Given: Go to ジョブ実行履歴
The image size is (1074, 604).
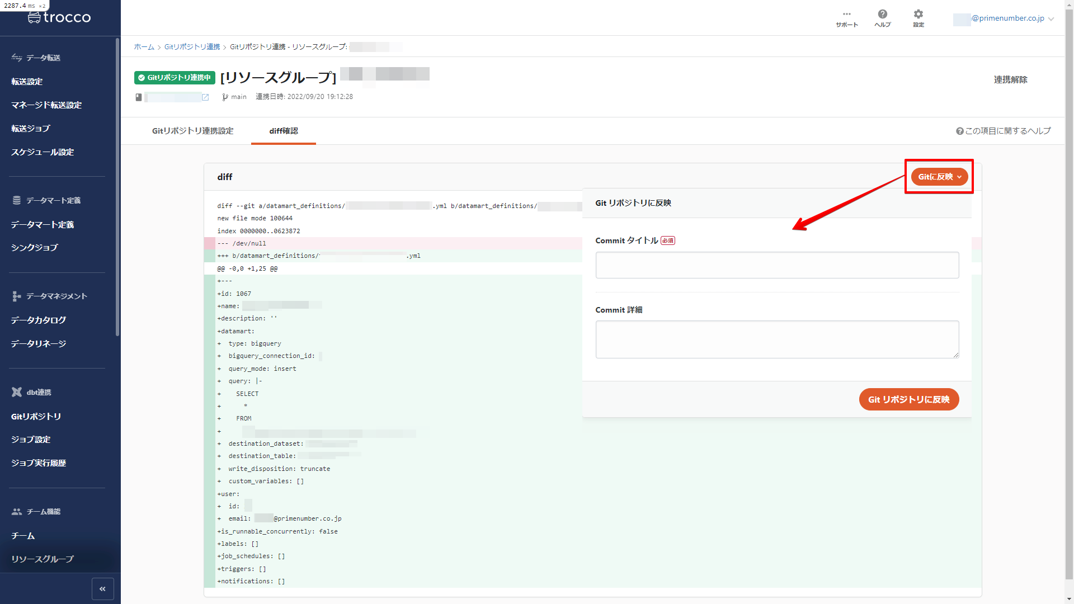Looking at the screenshot, I should (x=39, y=463).
